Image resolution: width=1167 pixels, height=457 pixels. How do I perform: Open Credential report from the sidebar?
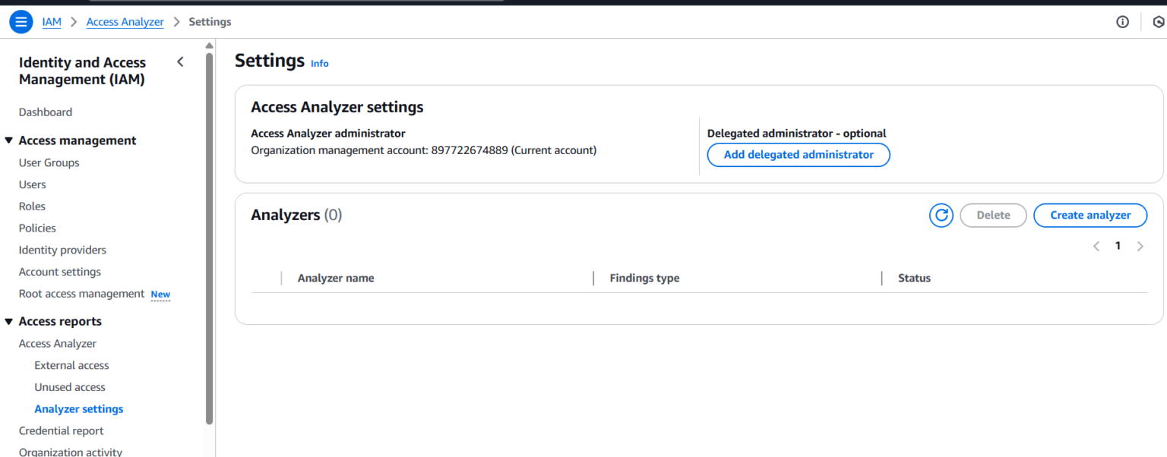pyautogui.click(x=61, y=430)
